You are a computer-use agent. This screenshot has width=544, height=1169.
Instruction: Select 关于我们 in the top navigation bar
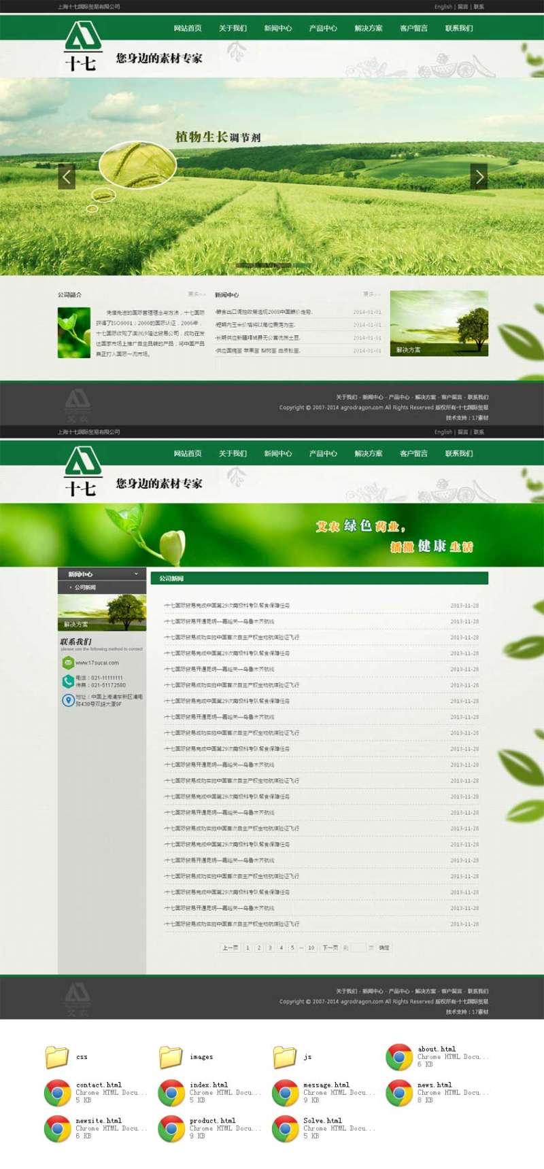coord(233,29)
